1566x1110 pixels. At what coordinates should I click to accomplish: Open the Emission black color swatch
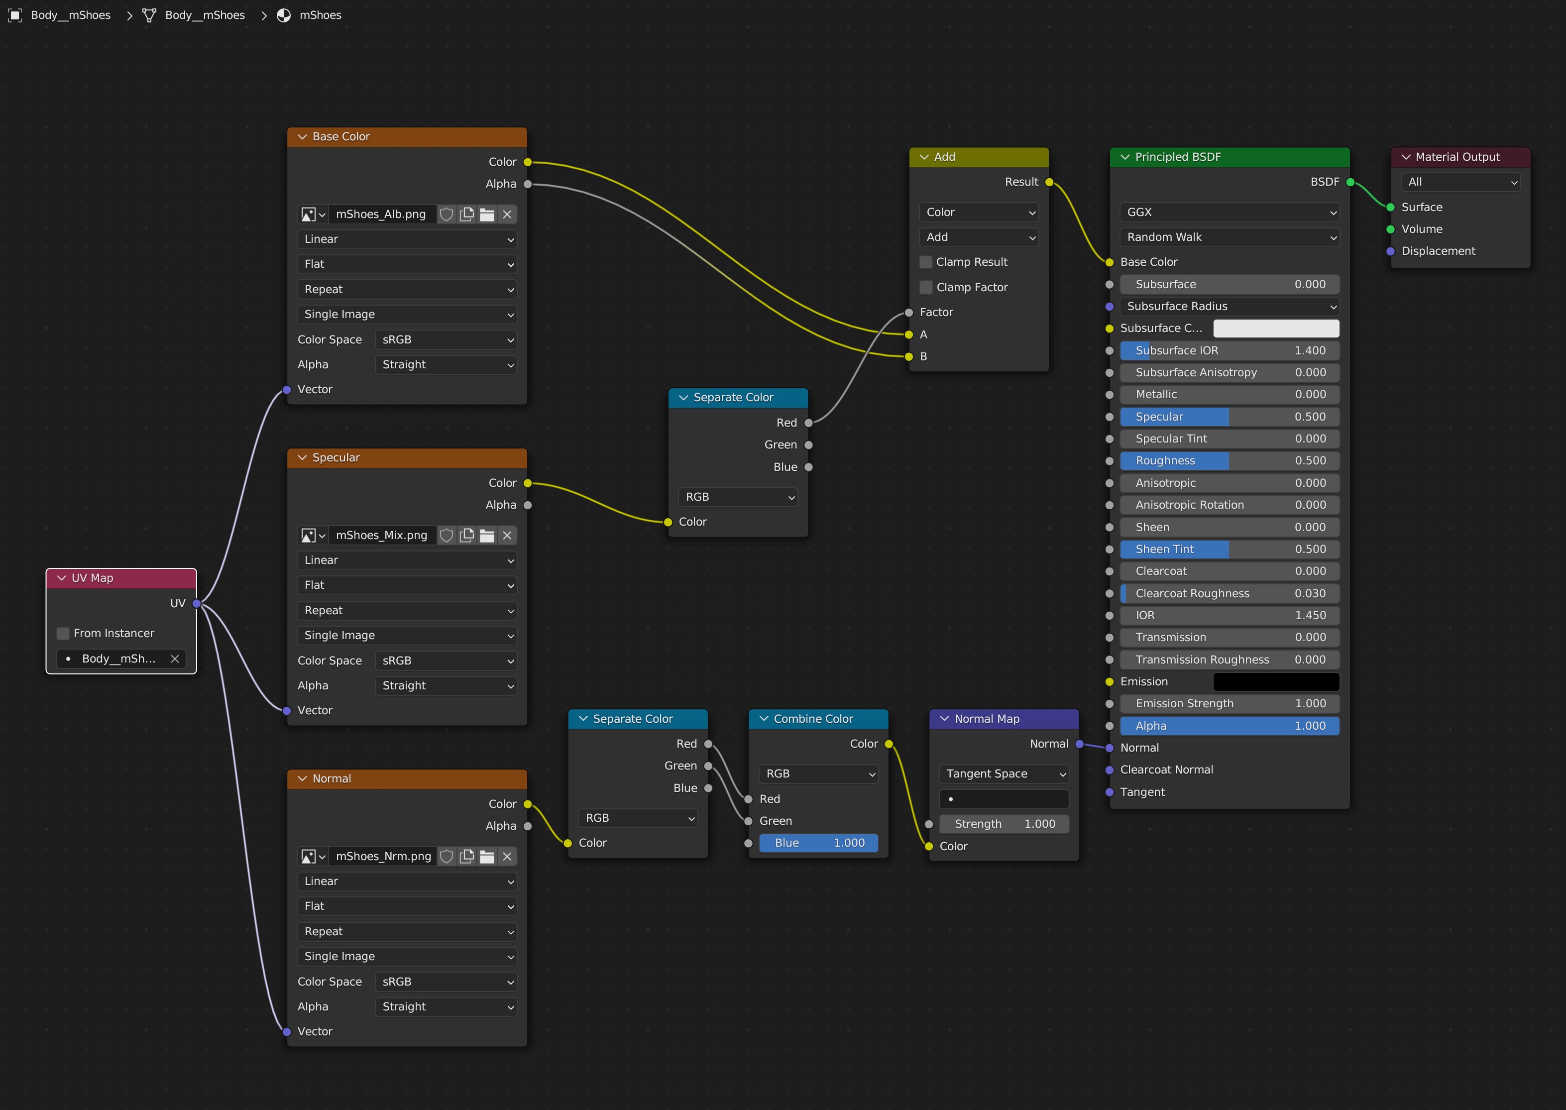pyautogui.click(x=1276, y=681)
